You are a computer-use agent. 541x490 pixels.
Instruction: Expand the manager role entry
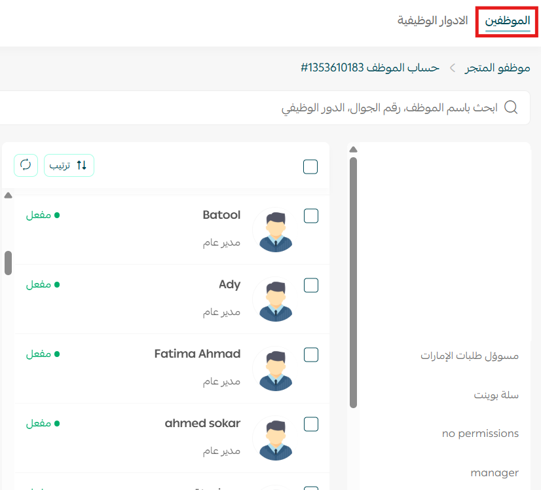click(494, 472)
